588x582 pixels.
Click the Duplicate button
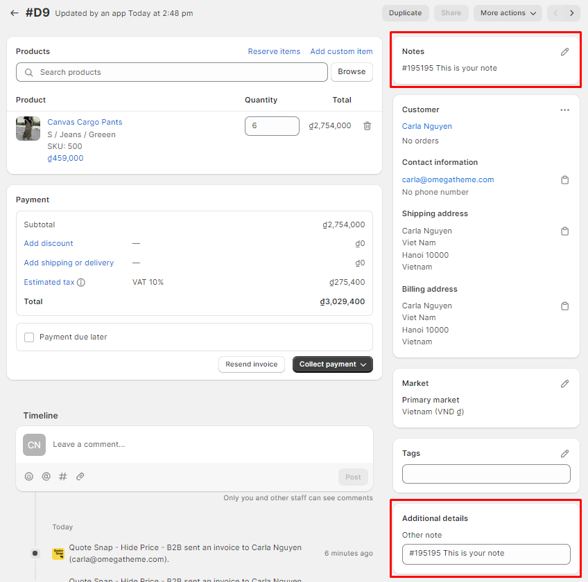click(x=405, y=13)
